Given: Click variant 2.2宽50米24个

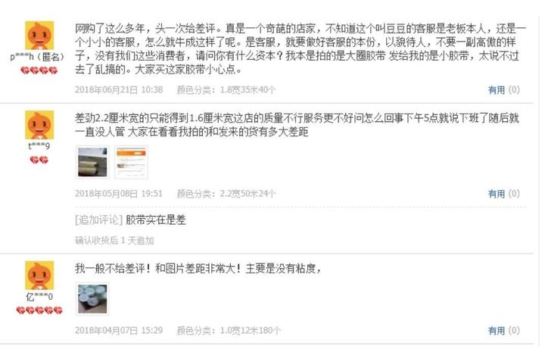Looking at the screenshot, I should coord(248,193).
